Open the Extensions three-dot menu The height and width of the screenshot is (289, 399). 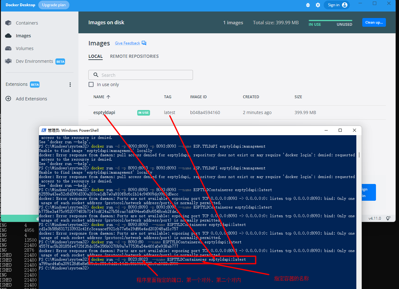[70, 85]
